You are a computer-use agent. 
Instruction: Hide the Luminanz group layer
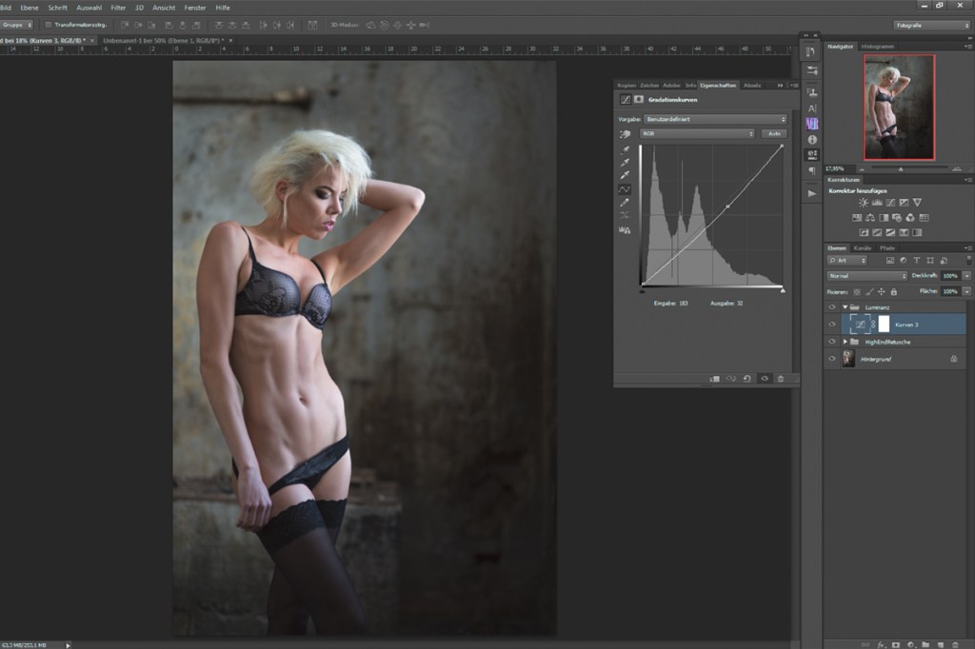click(832, 307)
